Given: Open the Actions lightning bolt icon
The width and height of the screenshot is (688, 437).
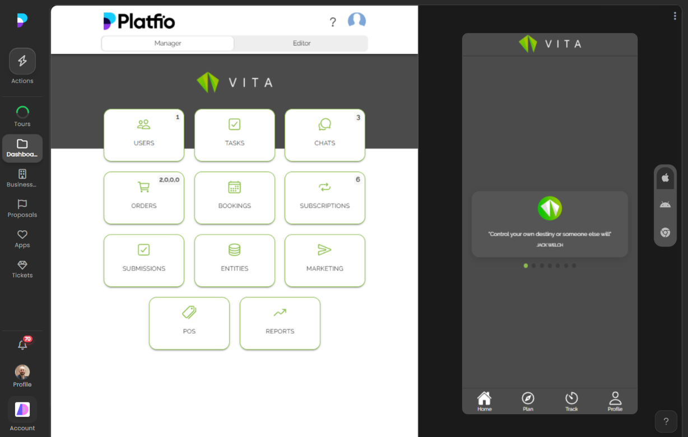Looking at the screenshot, I should [x=22, y=62].
